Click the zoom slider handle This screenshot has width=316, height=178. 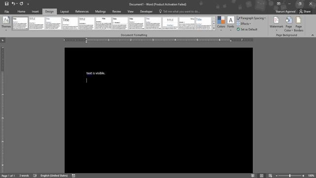(290, 176)
